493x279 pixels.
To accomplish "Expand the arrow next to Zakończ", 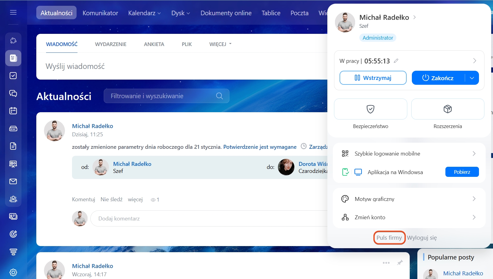I will 472,78.
